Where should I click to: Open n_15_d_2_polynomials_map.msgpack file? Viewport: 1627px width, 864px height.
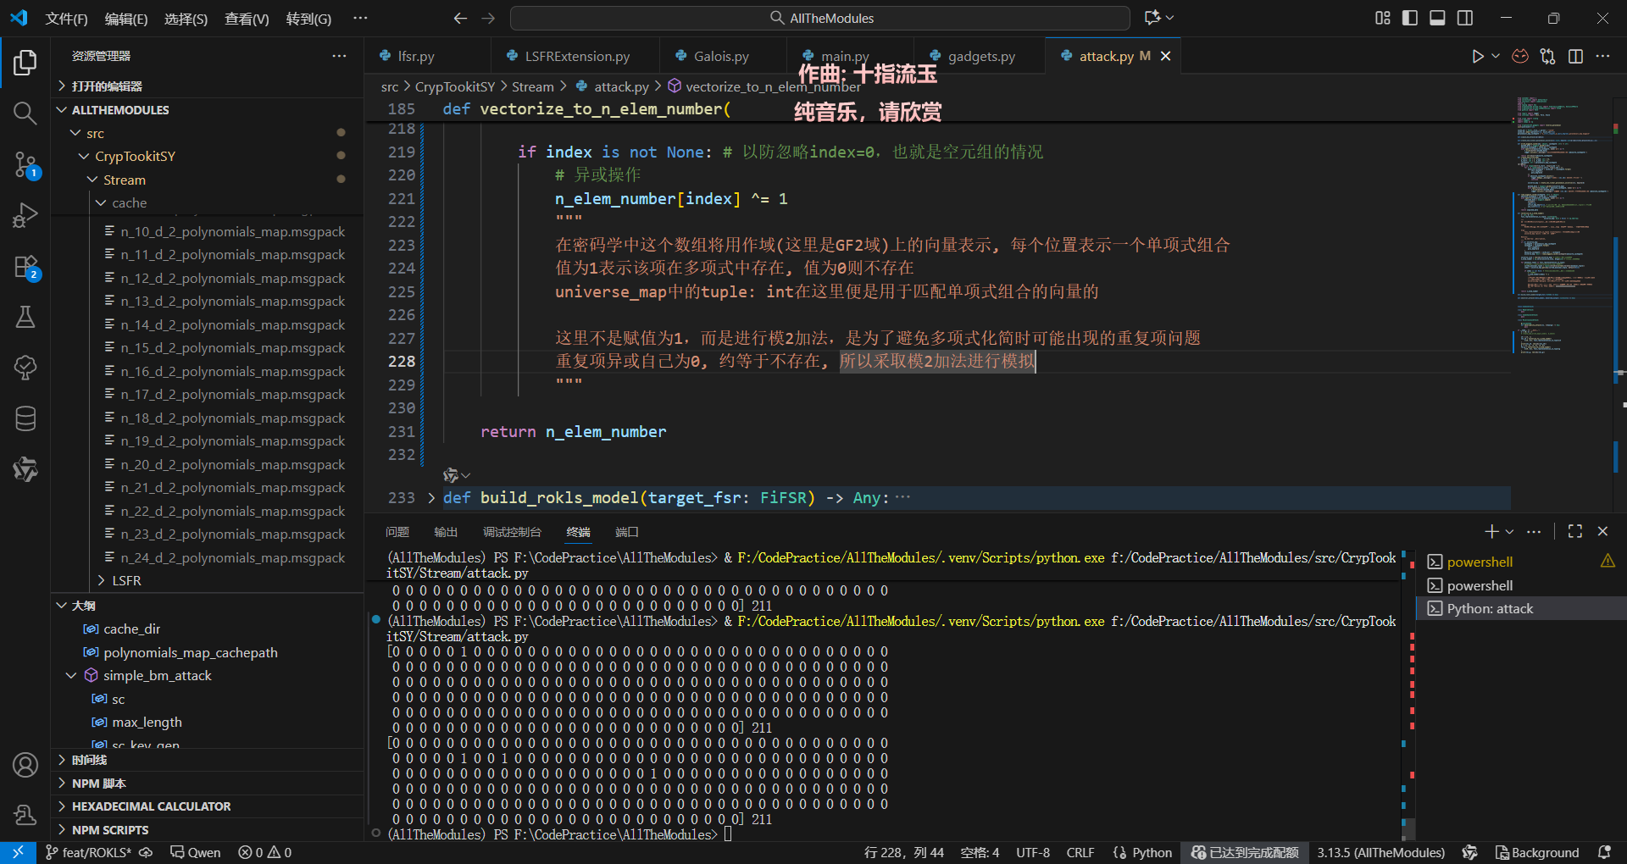(232, 348)
